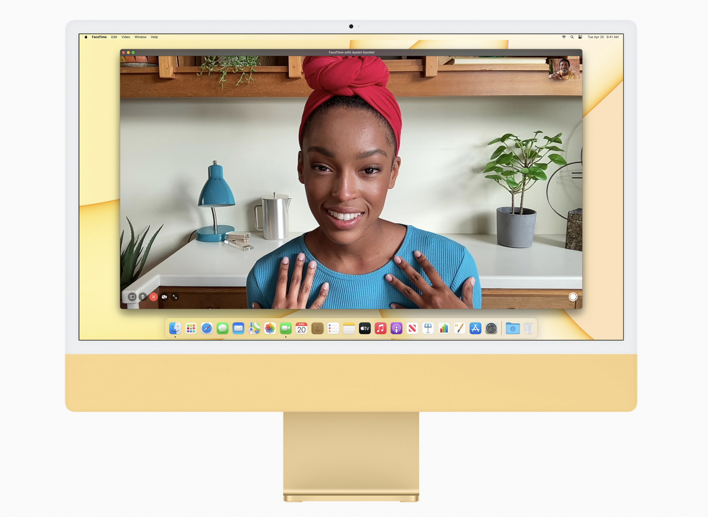Toggle the sidebar button in FaceTime
The height and width of the screenshot is (517, 708).
click(x=132, y=297)
